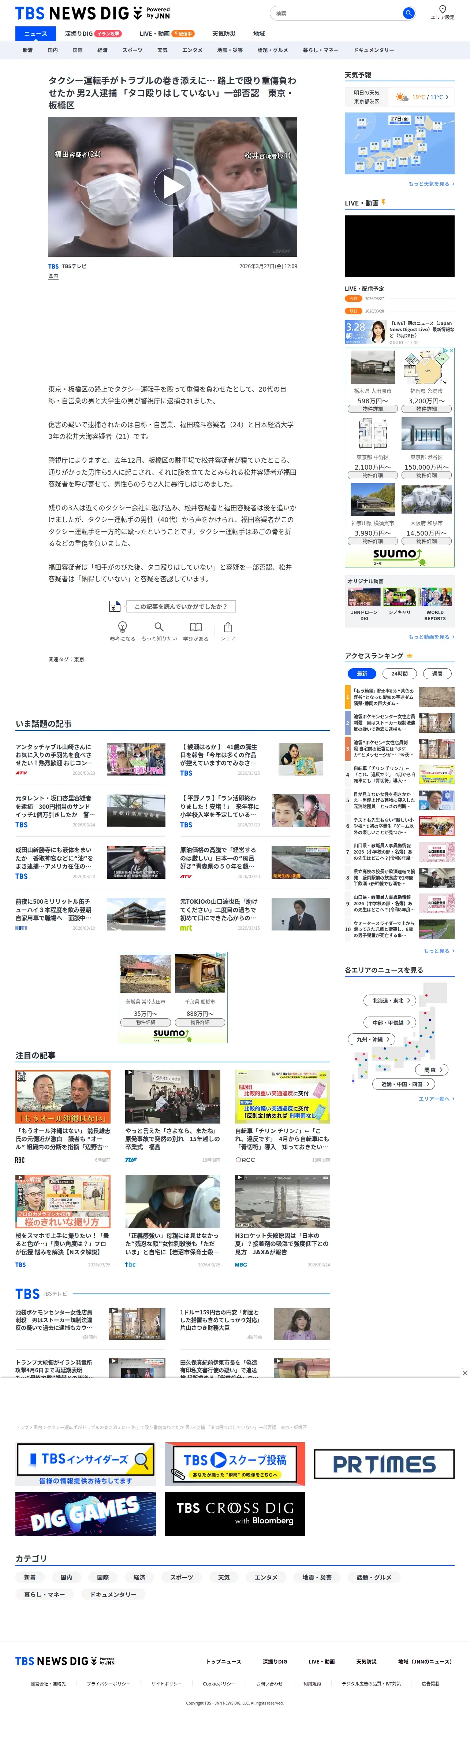Open the PR TIMES banner

pos(384,1464)
